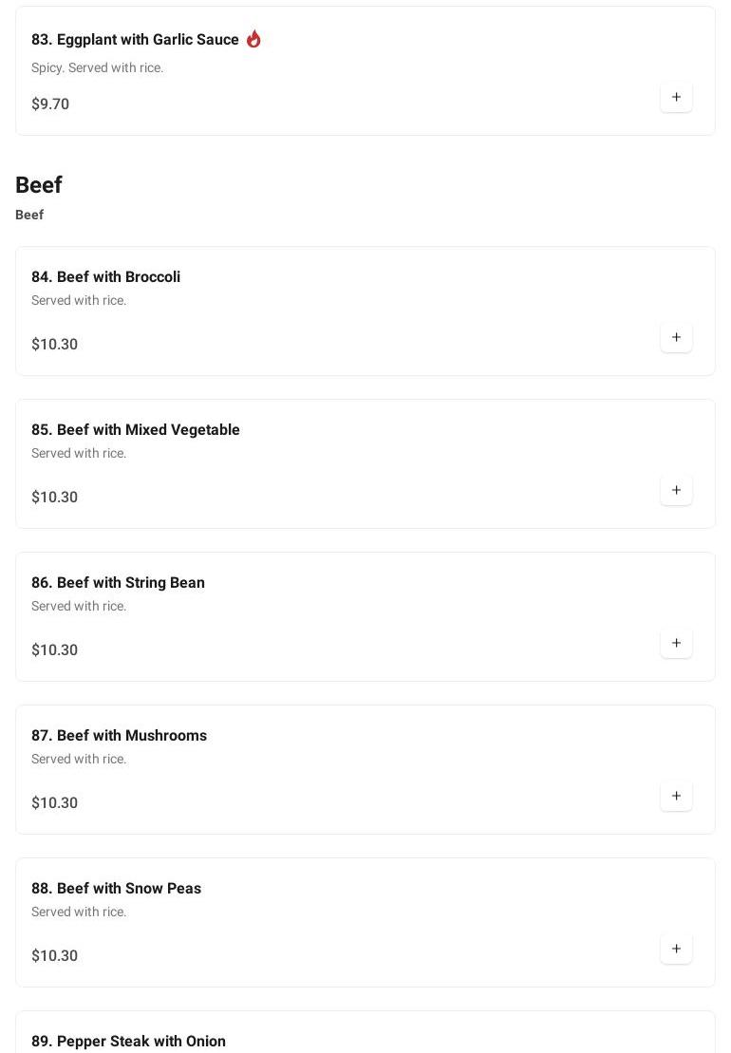Add Beef with Mixed Vegetable plus icon
The image size is (731, 1053).
676,490
